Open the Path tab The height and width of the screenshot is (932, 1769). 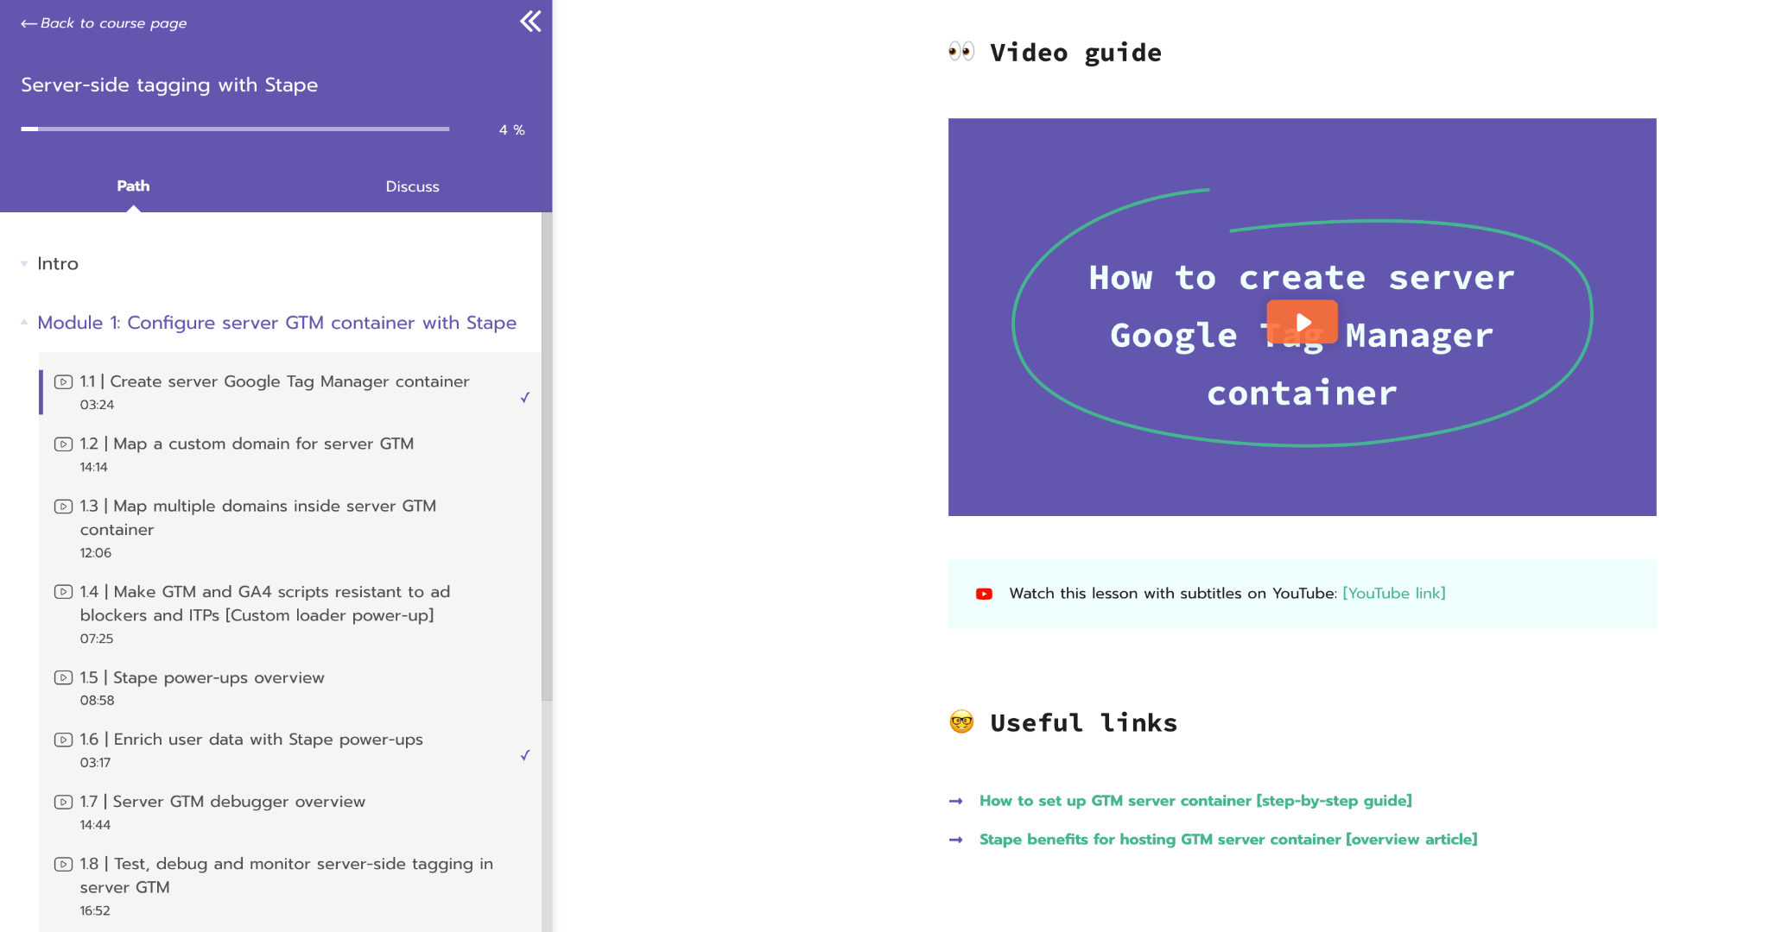133,186
